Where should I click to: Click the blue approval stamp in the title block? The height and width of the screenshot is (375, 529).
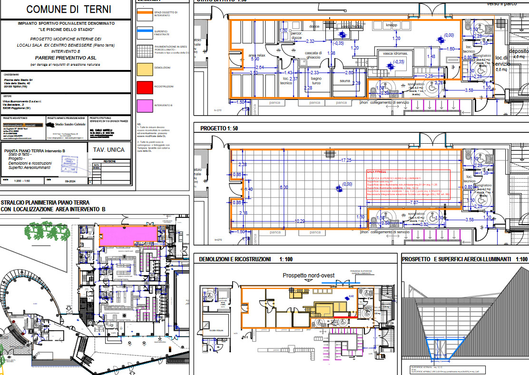click(x=69, y=164)
